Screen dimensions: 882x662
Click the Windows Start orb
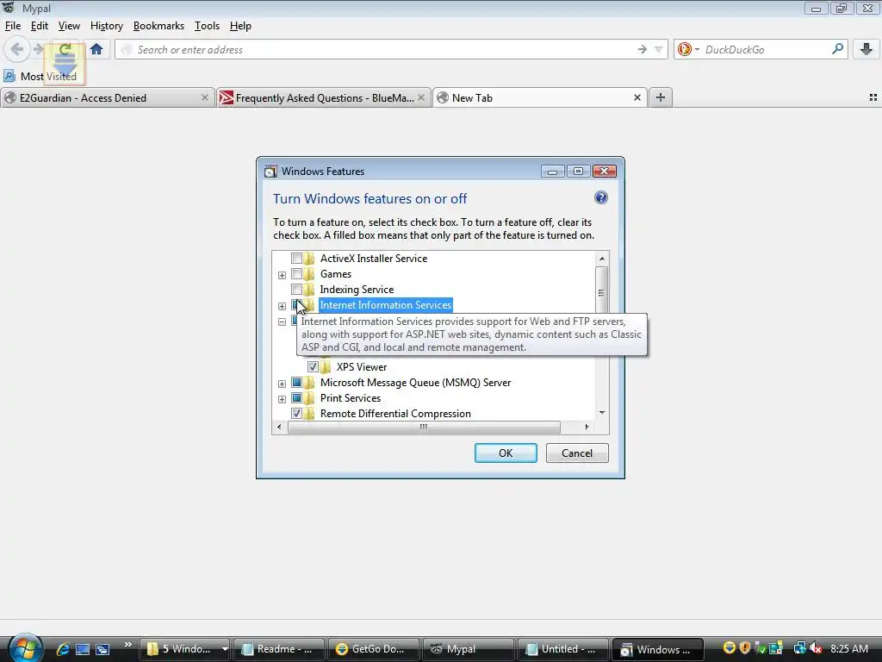[25, 648]
